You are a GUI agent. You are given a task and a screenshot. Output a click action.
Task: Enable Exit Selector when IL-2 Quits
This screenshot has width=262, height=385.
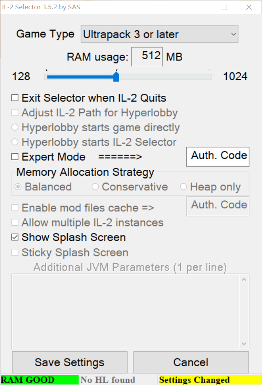tap(15, 98)
